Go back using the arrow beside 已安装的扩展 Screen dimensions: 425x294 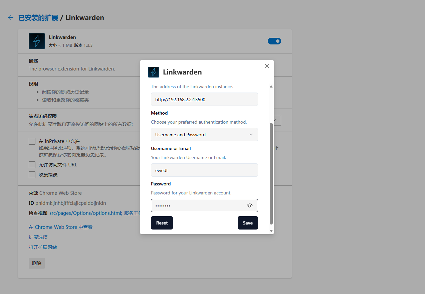click(x=11, y=18)
